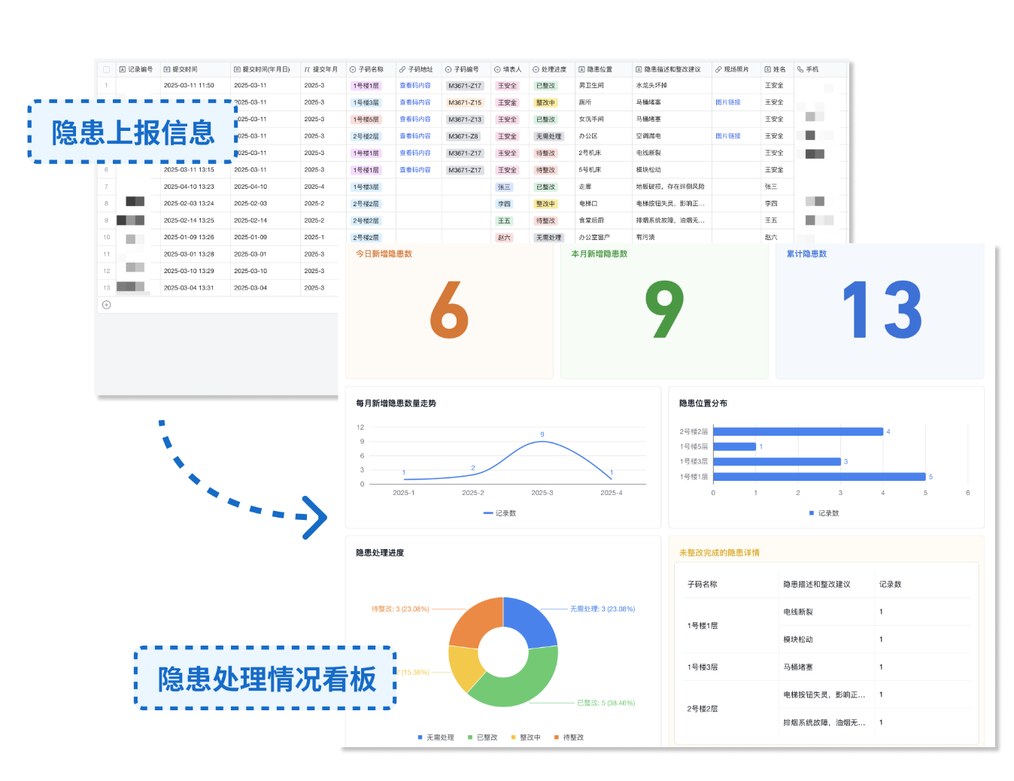
Task: Click the blue 无需处理 donut segment
Action: 530,621
